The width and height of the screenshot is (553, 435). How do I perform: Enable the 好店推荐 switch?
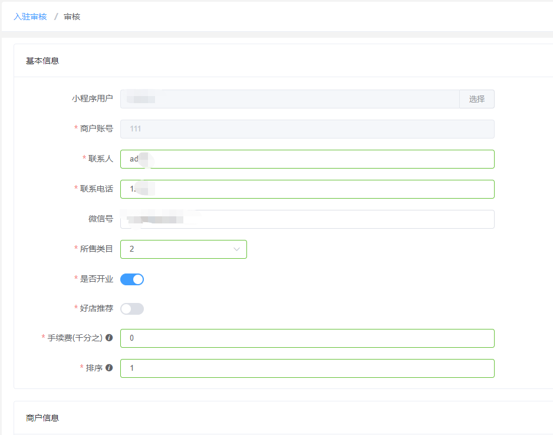click(x=132, y=309)
